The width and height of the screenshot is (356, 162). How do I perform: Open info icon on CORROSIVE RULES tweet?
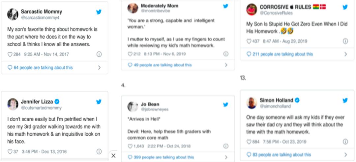click(x=345, y=41)
